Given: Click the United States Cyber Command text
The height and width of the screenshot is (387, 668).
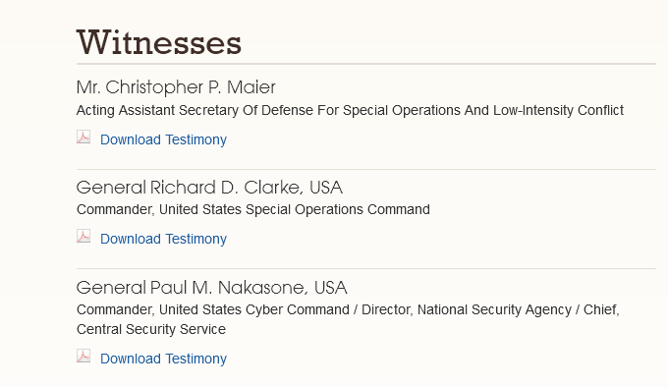Looking at the screenshot, I should [253, 309].
